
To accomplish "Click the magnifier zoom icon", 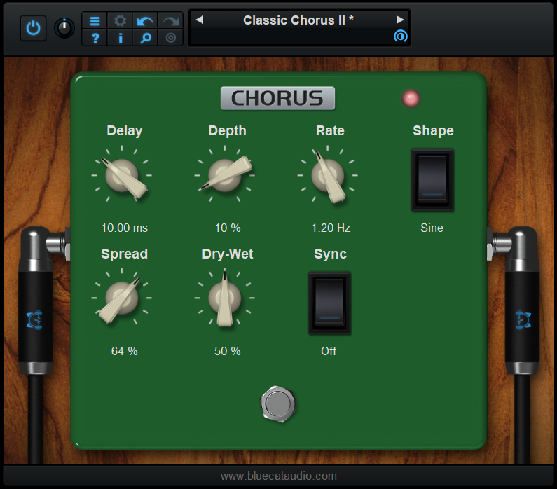I will click(x=145, y=38).
